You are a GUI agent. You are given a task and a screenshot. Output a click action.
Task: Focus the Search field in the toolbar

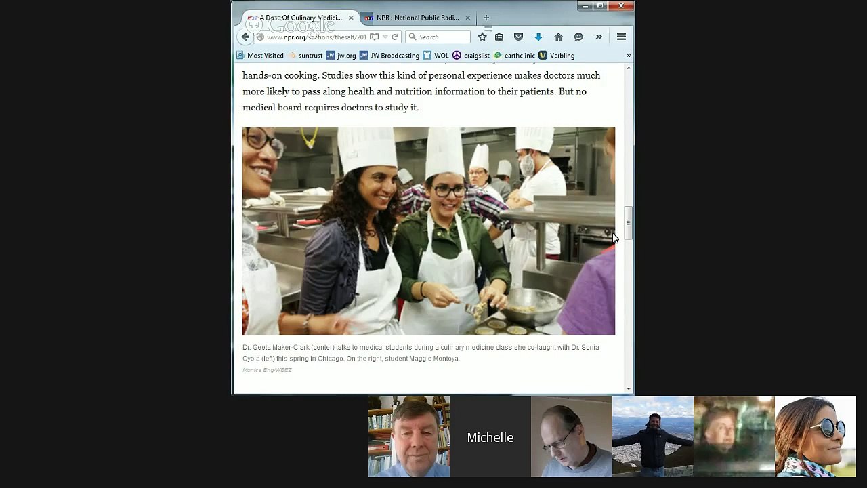coord(438,37)
